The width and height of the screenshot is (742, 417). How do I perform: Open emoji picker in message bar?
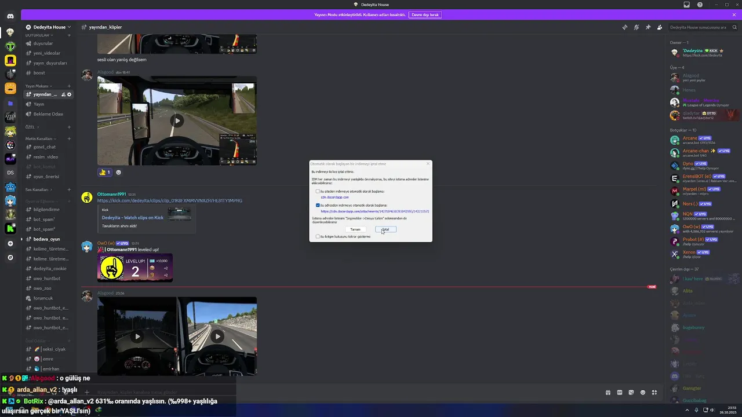coord(643,393)
